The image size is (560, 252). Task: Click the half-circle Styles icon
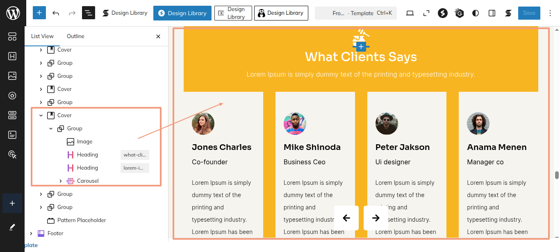pyautogui.click(x=476, y=13)
